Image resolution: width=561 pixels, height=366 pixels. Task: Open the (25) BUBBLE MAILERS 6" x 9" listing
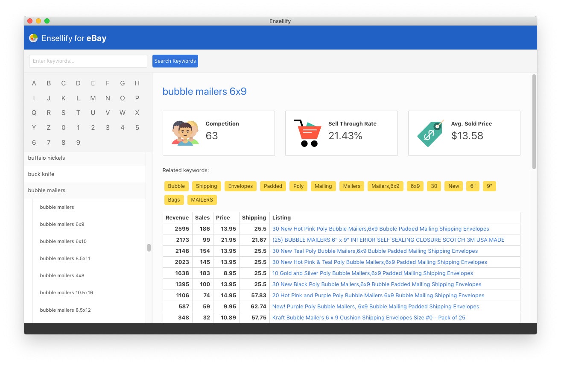[x=389, y=240]
